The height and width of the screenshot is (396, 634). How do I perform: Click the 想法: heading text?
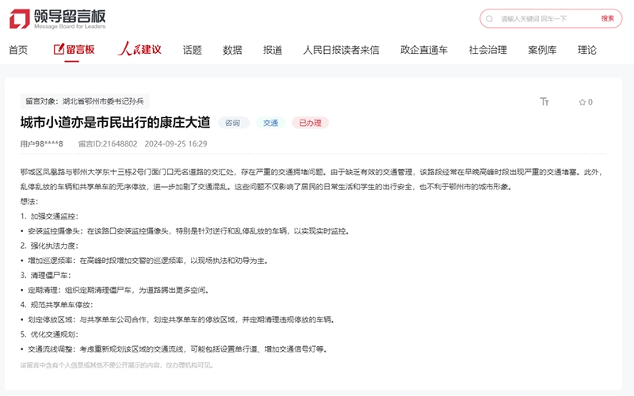click(x=29, y=201)
